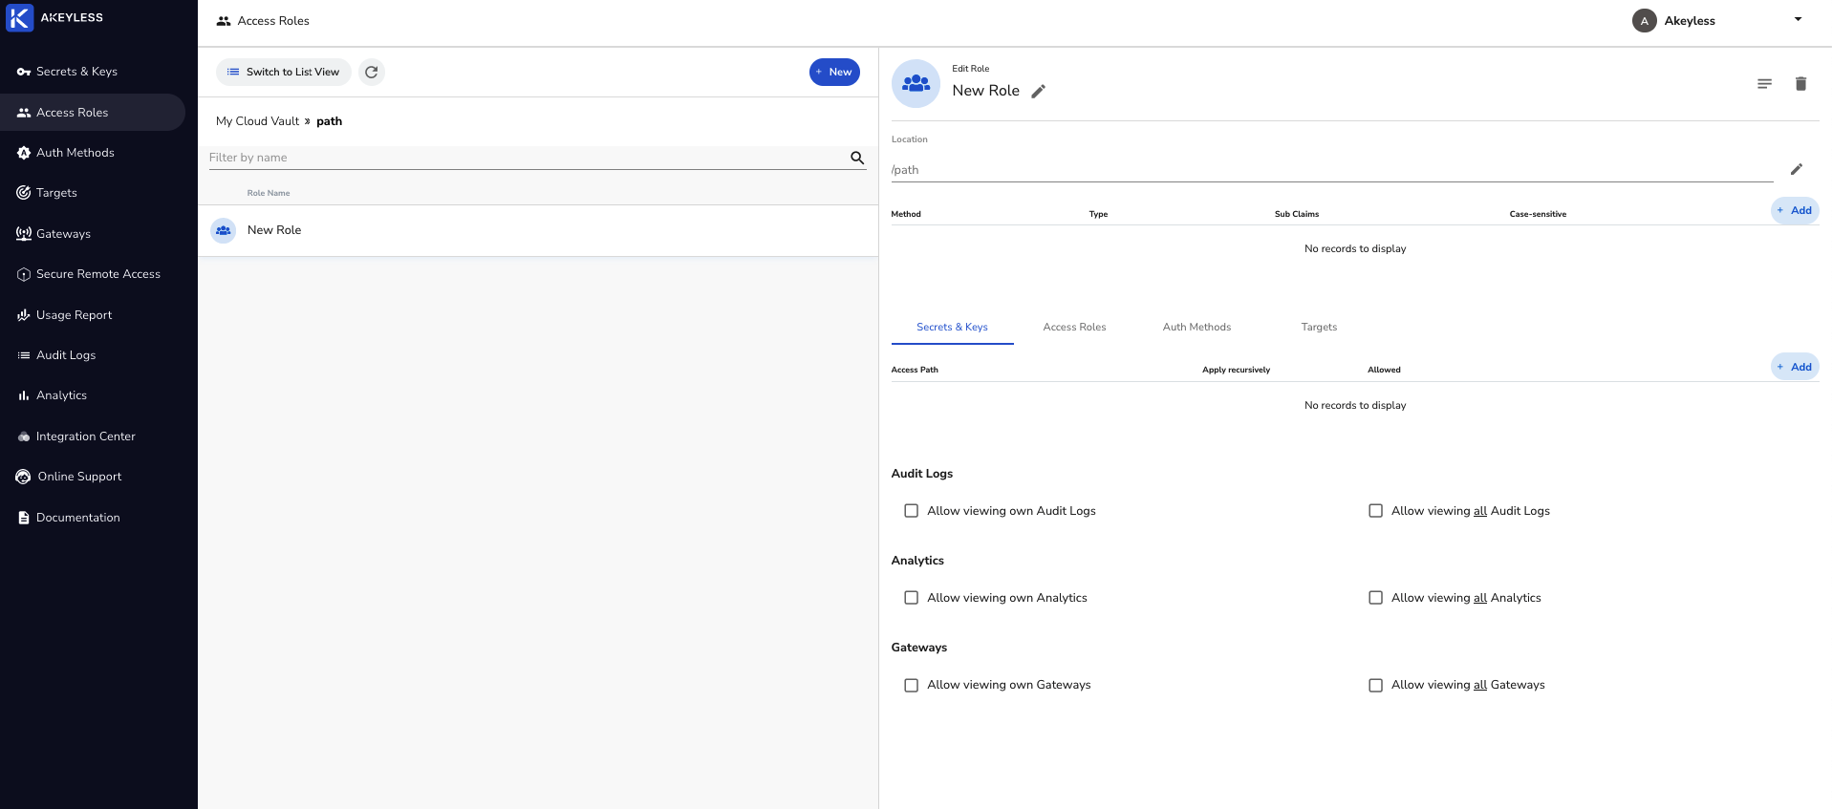
Task: Click the Method column header
Action: [906, 214]
